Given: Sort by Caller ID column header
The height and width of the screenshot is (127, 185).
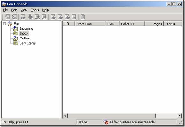Looking at the screenshot, I should click(132, 24).
